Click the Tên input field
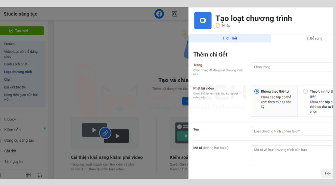336x186 pixels. (292, 131)
